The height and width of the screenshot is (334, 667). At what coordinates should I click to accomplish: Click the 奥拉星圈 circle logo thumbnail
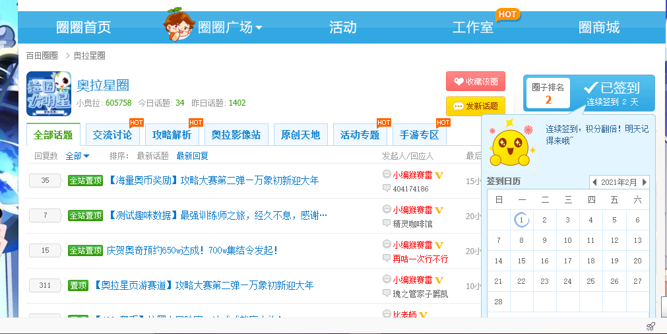48,94
